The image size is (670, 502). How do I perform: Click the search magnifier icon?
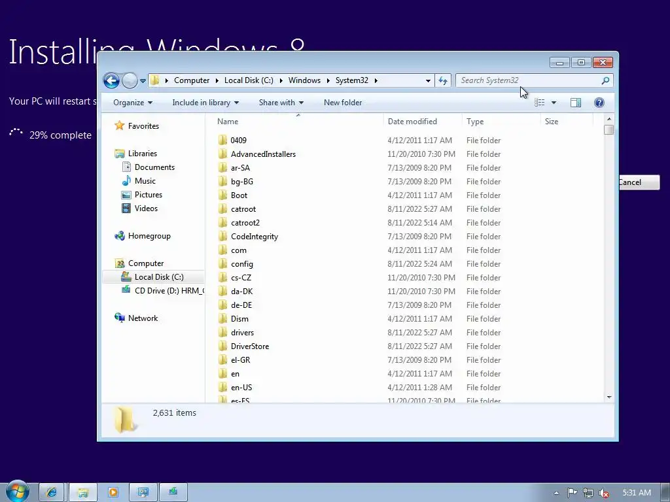coord(605,80)
